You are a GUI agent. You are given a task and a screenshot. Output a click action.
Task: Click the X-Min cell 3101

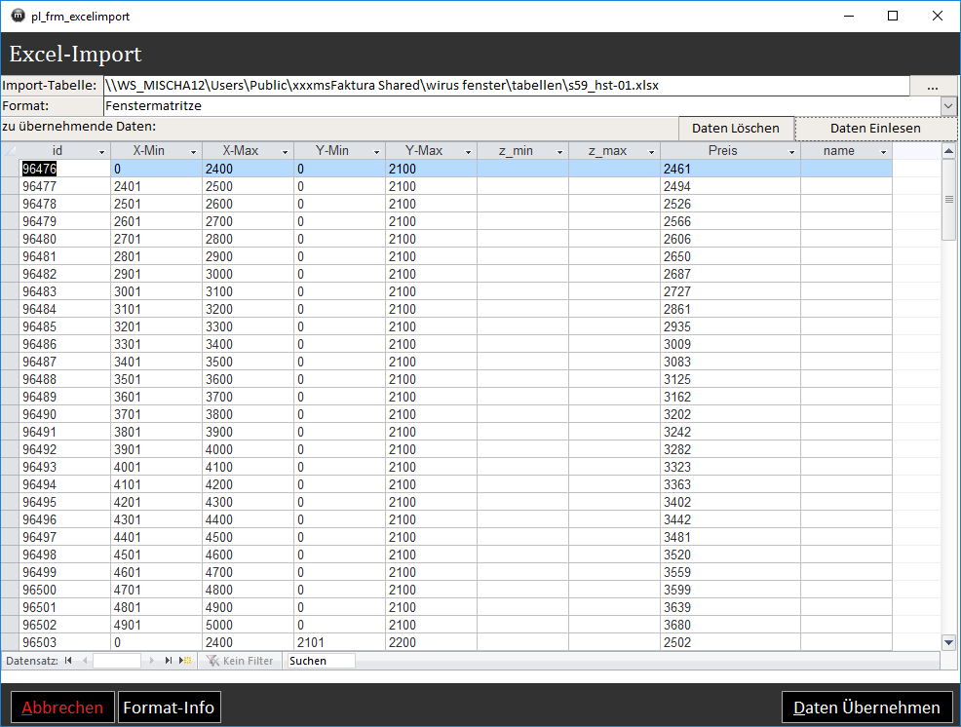(x=156, y=310)
